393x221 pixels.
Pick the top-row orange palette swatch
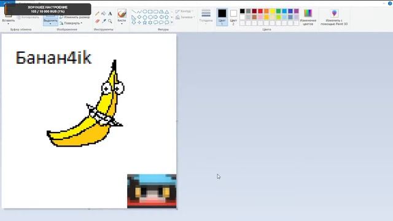[267, 11]
